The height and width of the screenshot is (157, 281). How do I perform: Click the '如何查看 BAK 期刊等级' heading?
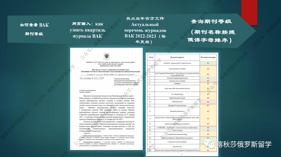34,29
